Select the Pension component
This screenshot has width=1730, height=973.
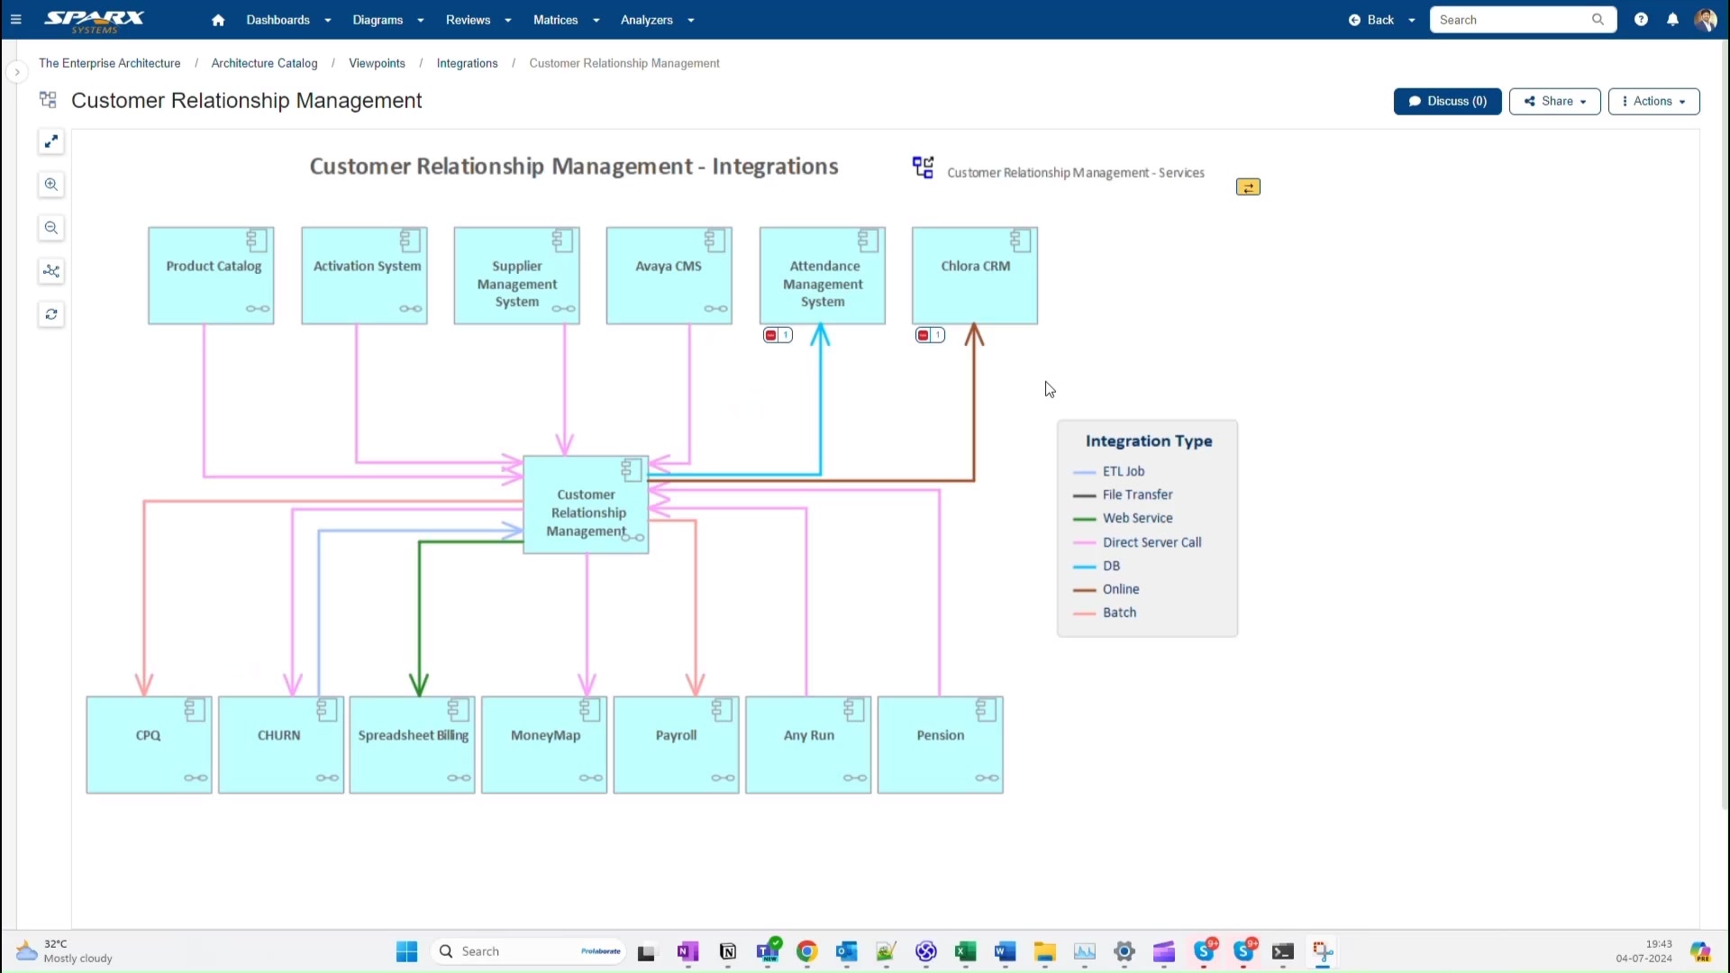pos(941,745)
